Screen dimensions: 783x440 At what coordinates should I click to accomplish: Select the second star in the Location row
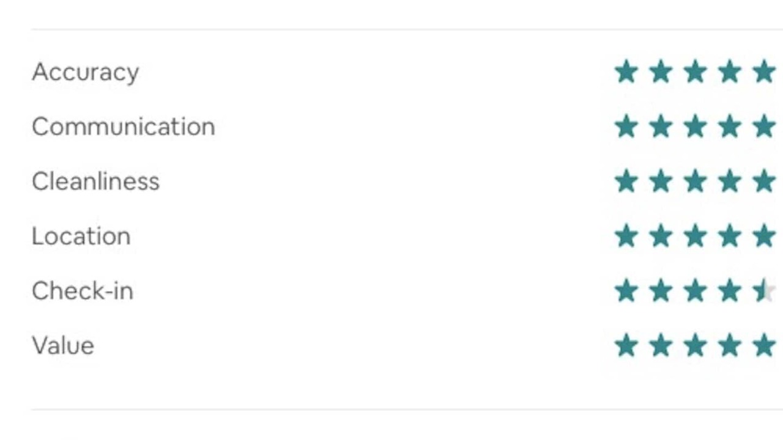pyautogui.click(x=661, y=237)
